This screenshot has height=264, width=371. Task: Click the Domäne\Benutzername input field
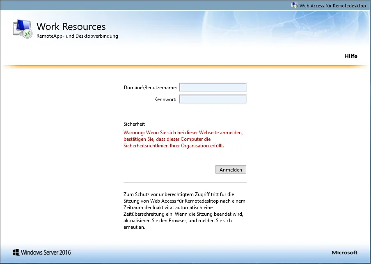(213, 87)
